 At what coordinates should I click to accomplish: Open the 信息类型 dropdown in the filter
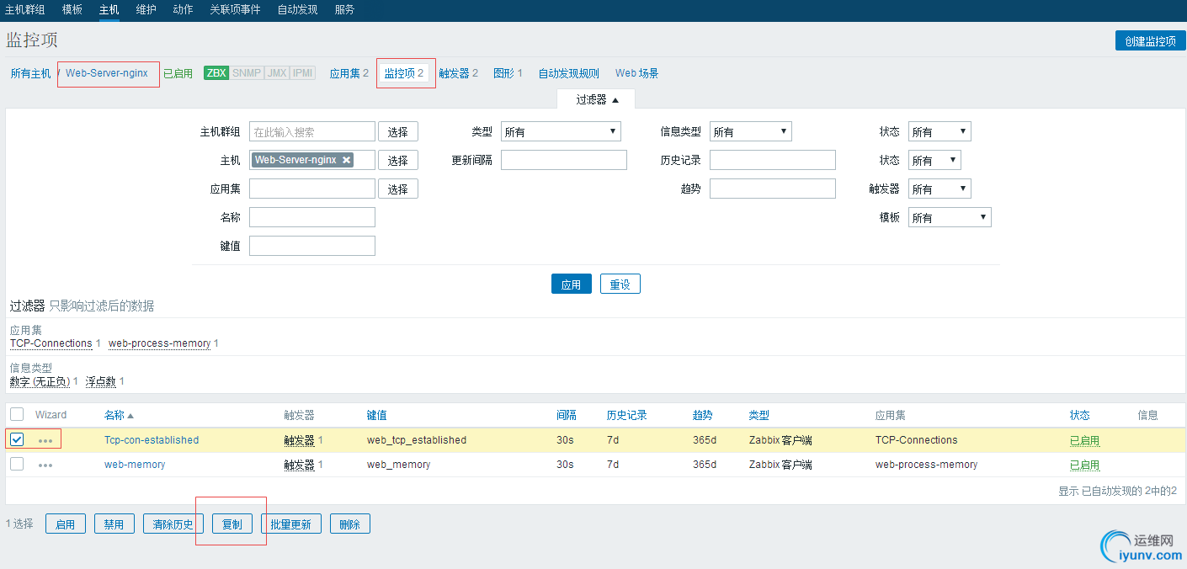coord(750,131)
